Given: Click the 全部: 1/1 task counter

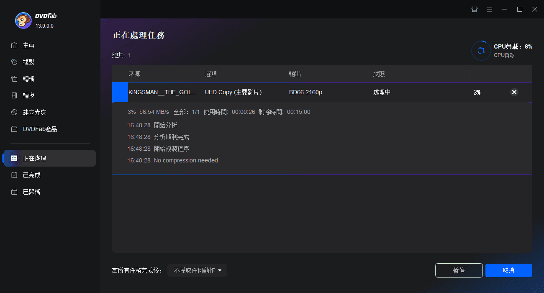Looking at the screenshot, I should pyautogui.click(x=187, y=112).
